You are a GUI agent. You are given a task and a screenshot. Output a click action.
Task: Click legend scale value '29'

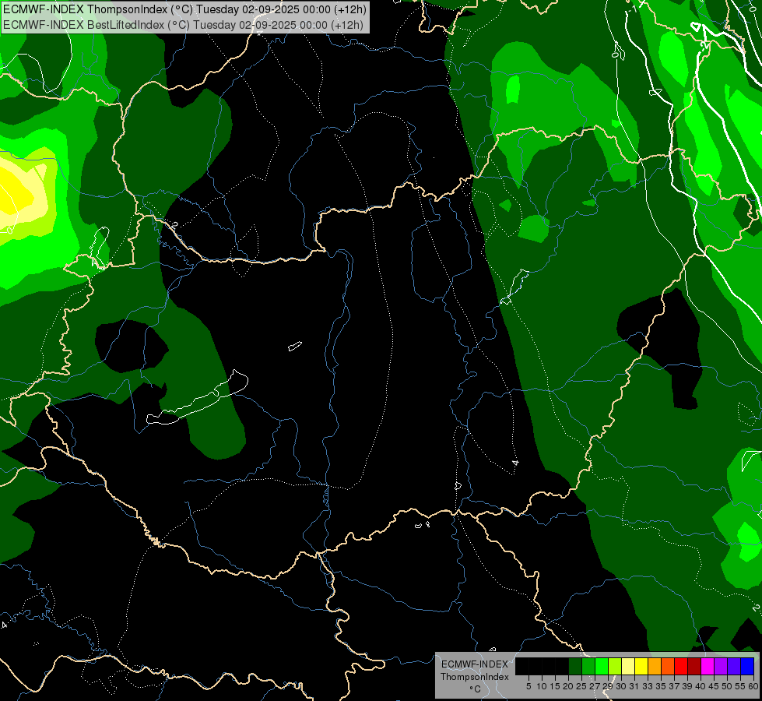coord(609,686)
